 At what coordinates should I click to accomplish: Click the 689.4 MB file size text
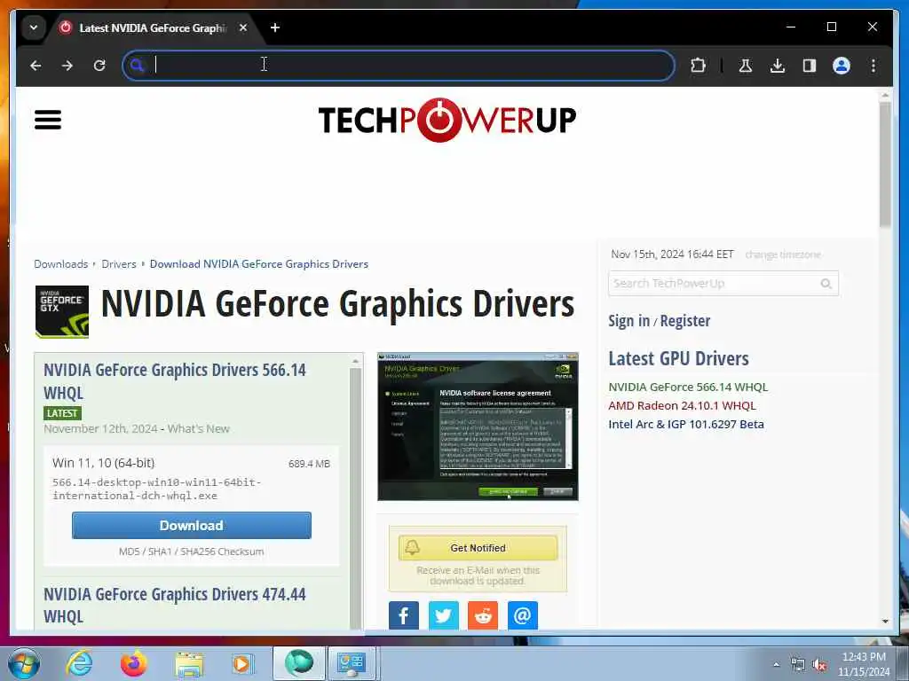[309, 464]
